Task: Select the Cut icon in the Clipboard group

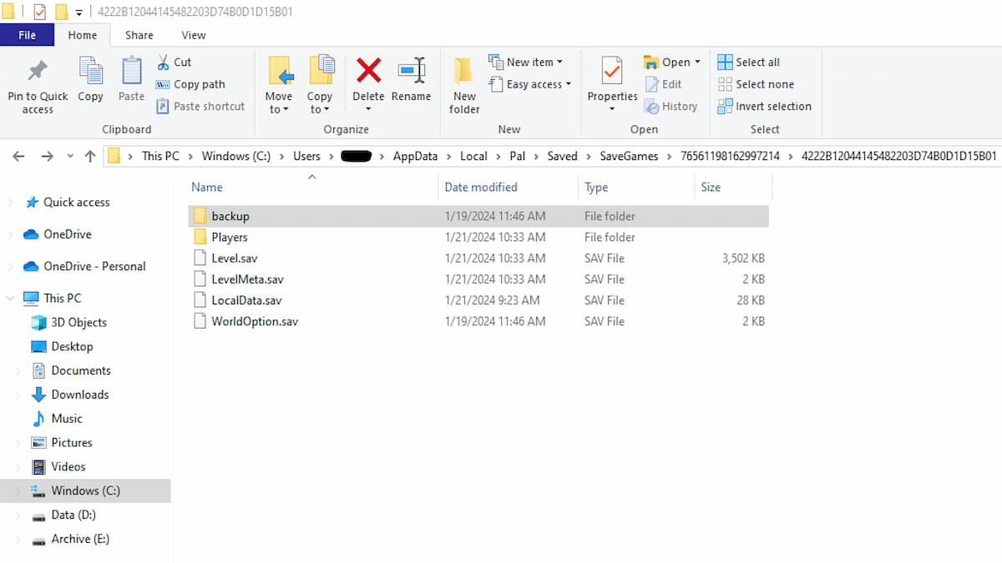Action: (x=174, y=61)
